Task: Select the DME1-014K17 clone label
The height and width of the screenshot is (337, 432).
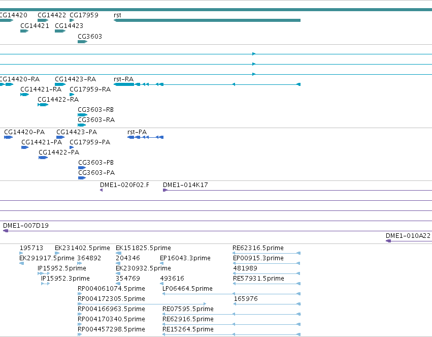Action: point(185,185)
